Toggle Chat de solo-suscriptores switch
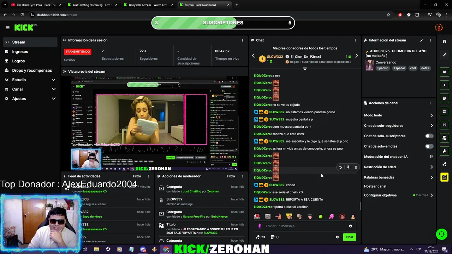452x254 pixels. pyautogui.click(x=429, y=136)
